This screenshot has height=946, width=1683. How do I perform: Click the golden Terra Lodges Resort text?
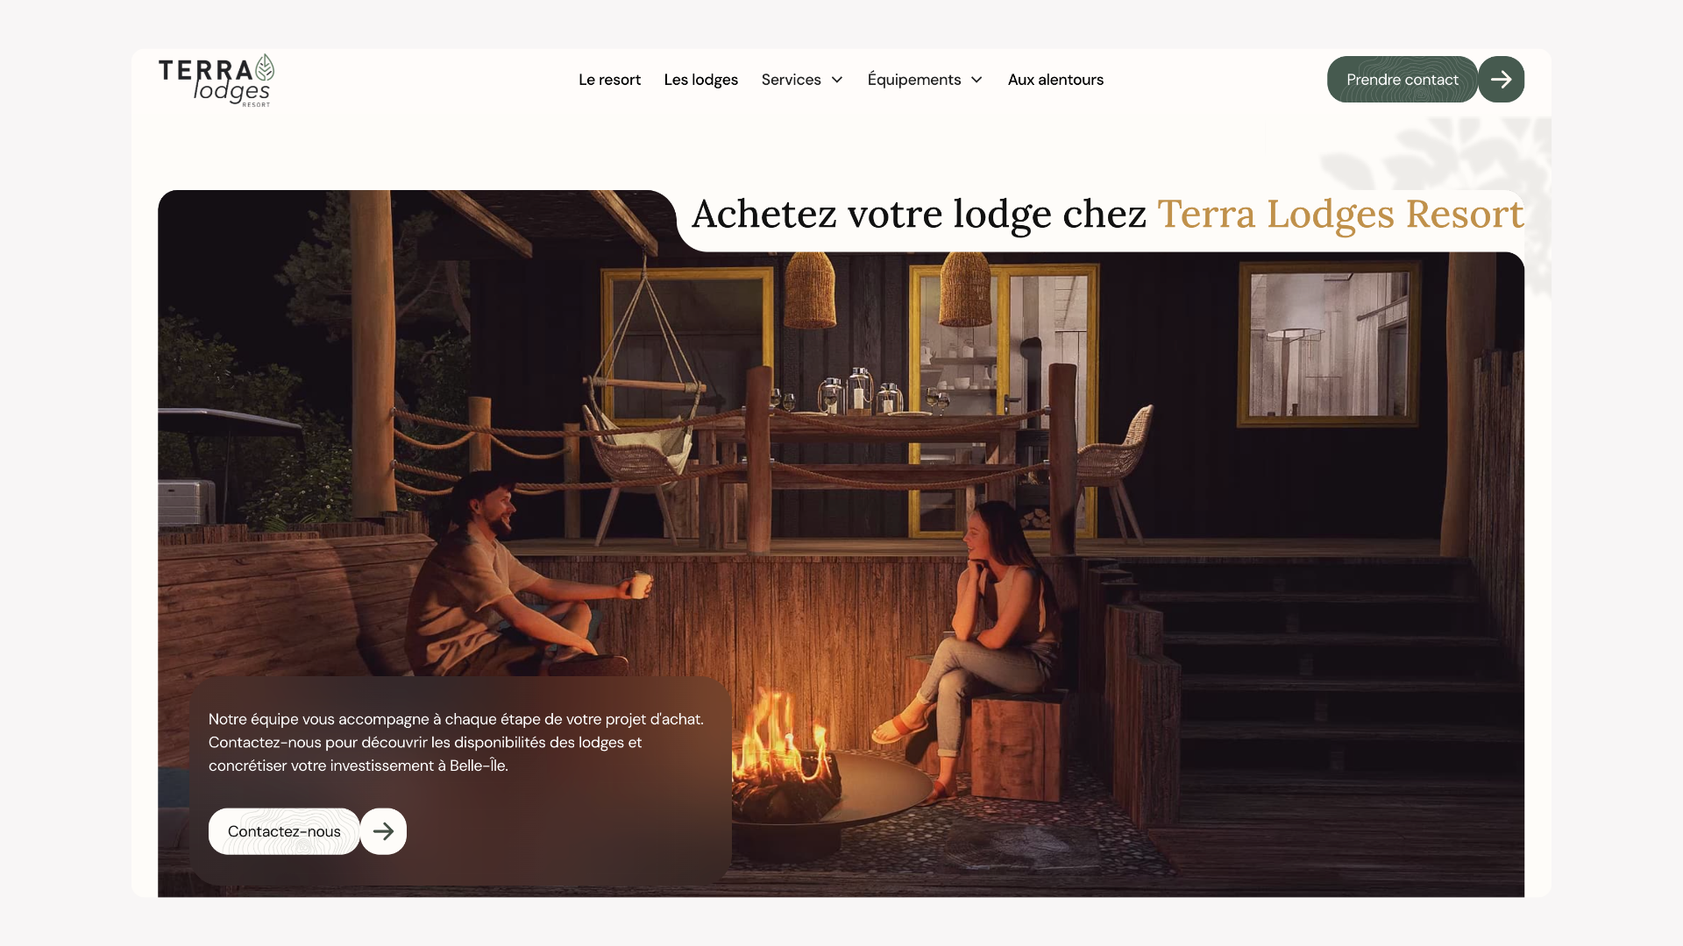pos(1340,214)
